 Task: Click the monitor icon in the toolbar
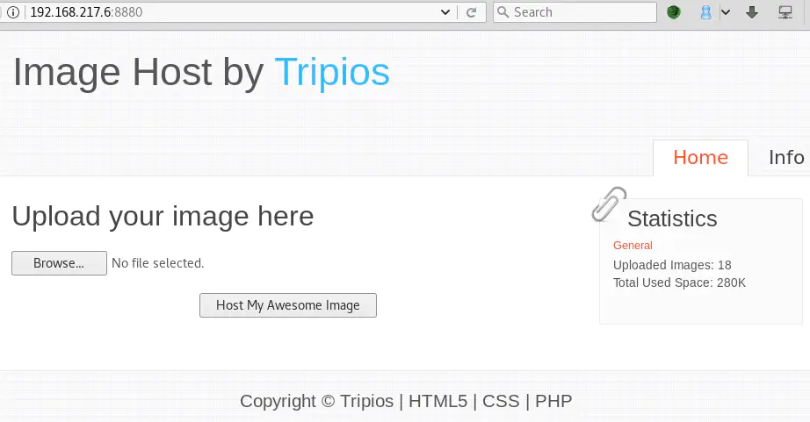[x=785, y=12]
